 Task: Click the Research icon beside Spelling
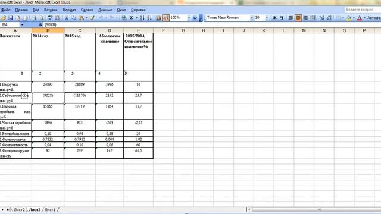click(x=58, y=18)
